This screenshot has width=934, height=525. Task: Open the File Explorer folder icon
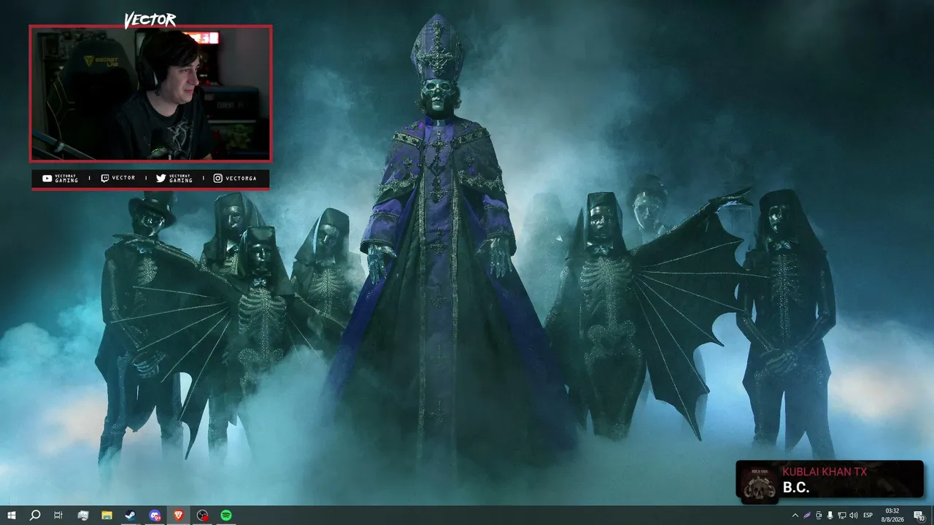click(107, 516)
